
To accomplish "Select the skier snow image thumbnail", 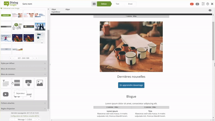I will [6, 38].
